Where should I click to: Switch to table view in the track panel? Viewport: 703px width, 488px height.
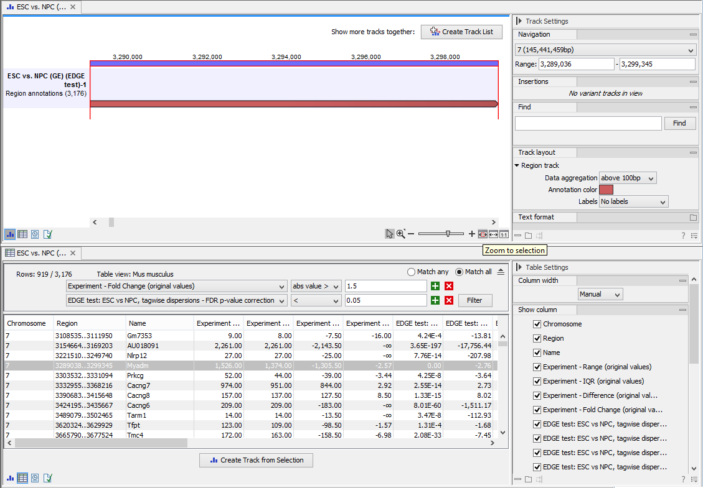tap(22, 234)
